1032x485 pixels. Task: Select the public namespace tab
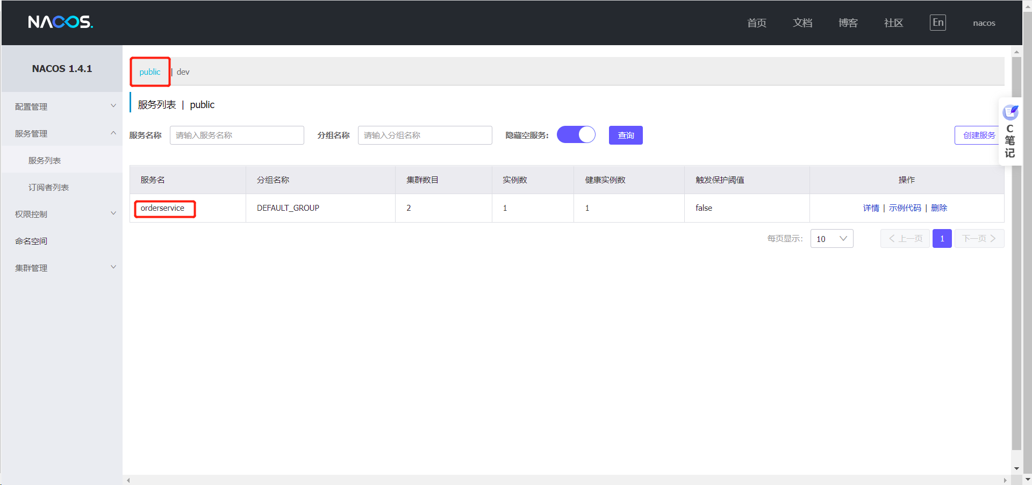150,72
